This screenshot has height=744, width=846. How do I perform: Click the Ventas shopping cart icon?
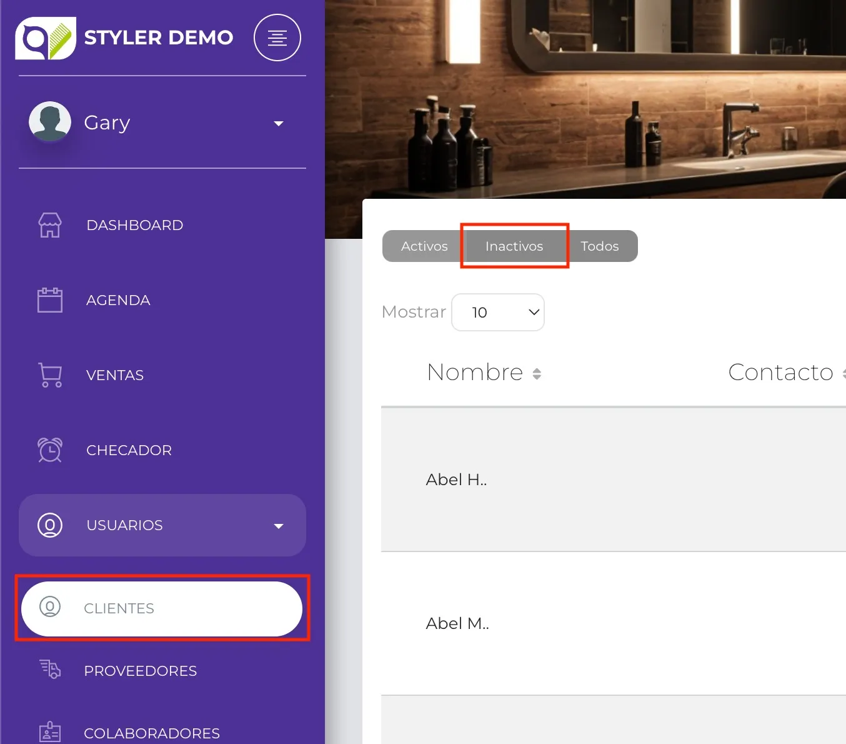click(x=50, y=375)
